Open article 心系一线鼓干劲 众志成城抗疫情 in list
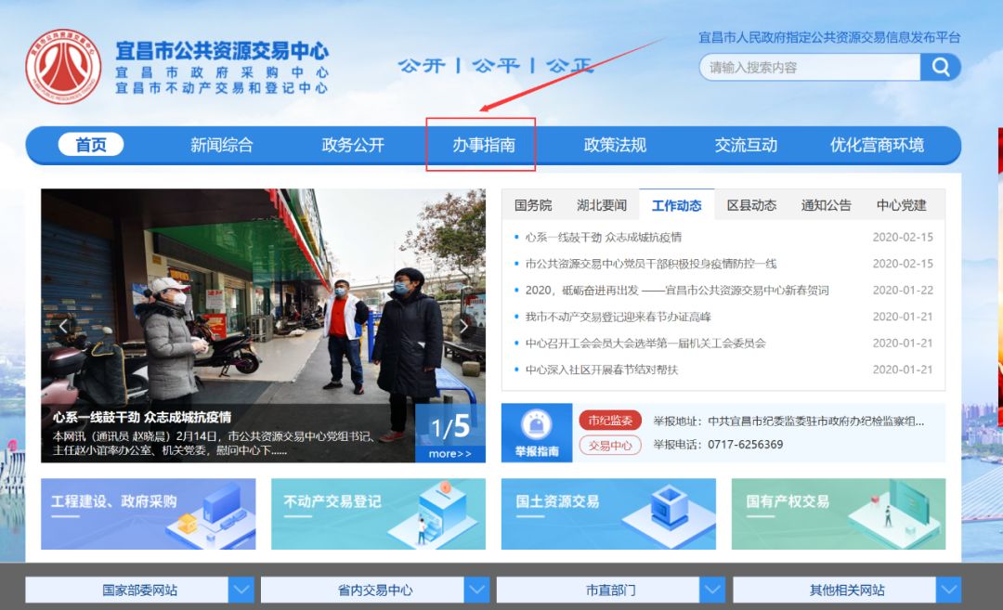The image size is (1003, 610). [604, 238]
